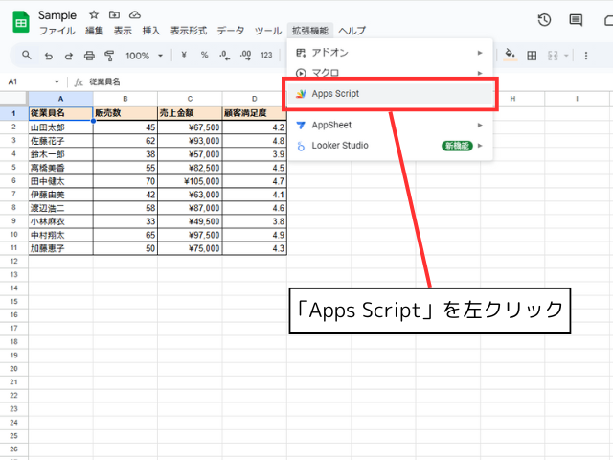Expand the Looker Studio submenu
The image size is (613, 460).
pos(390,146)
